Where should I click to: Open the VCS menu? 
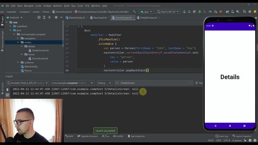(87, 6)
